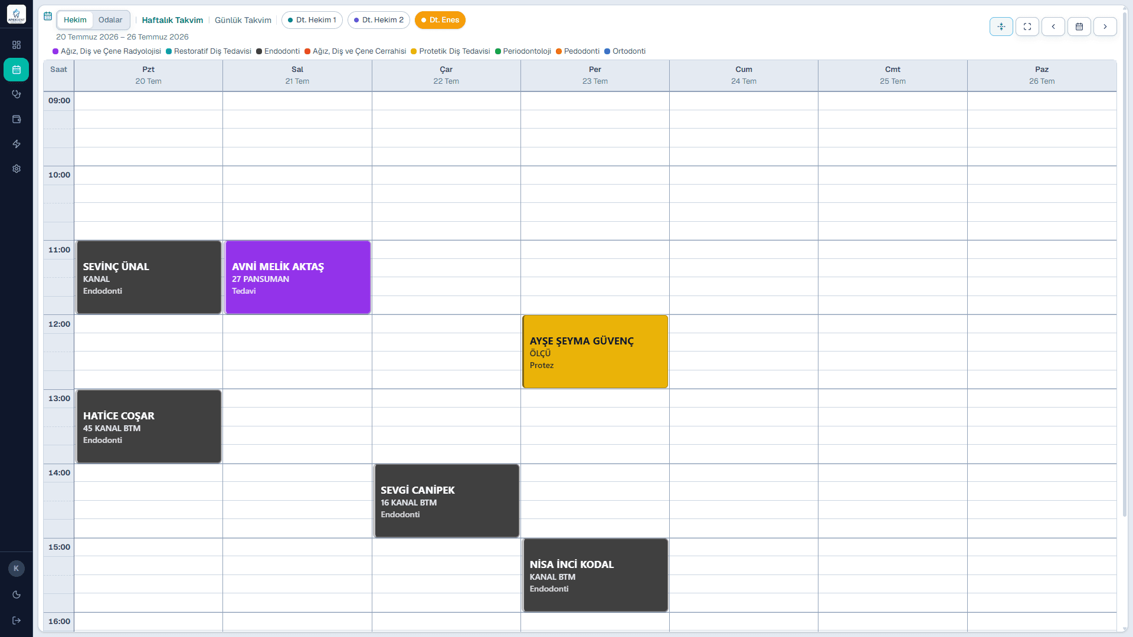The height and width of the screenshot is (637, 1133).
Task: Open the lightning bolt icon in sidebar
Action: point(17,144)
